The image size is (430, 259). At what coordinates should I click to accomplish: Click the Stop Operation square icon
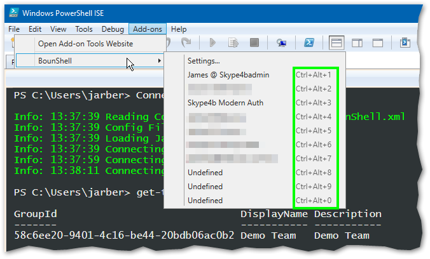tap(254, 43)
